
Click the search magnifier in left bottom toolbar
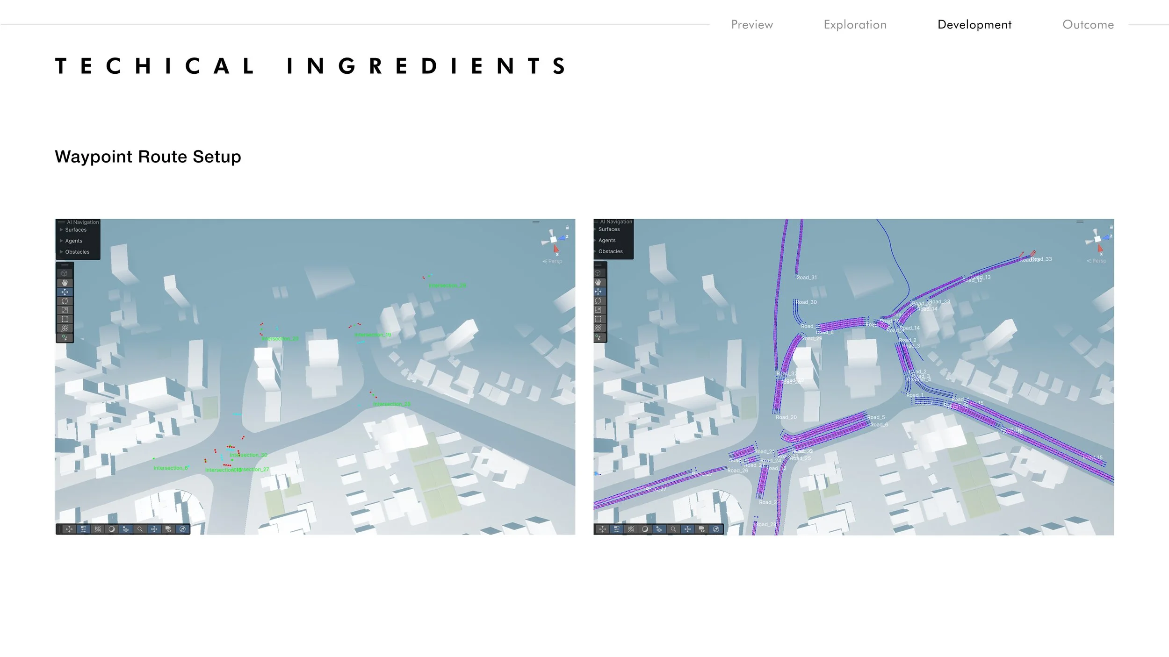140,529
